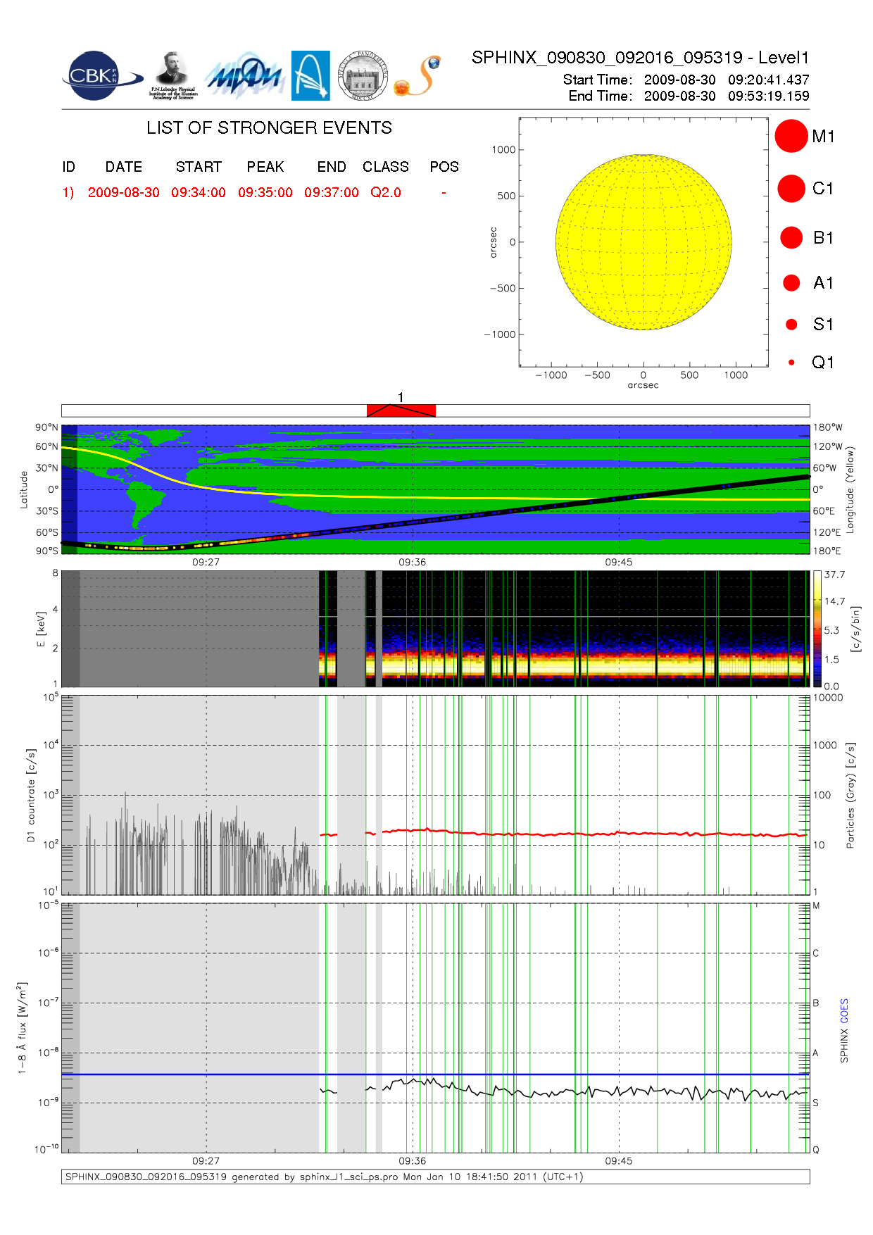Click the Lebedev Physical Institute portrait logo
The image size is (873, 1235).
click(x=172, y=75)
